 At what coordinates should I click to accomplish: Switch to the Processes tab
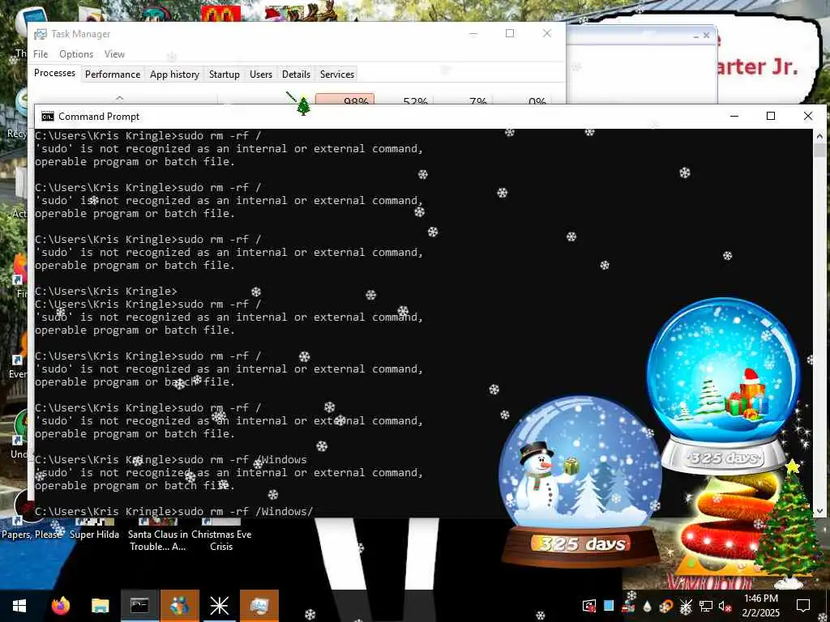coord(54,73)
